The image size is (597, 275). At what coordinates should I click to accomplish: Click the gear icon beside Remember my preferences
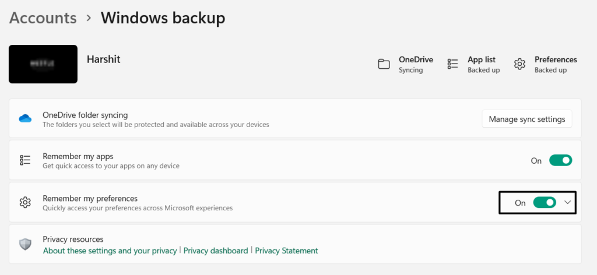coord(25,202)
